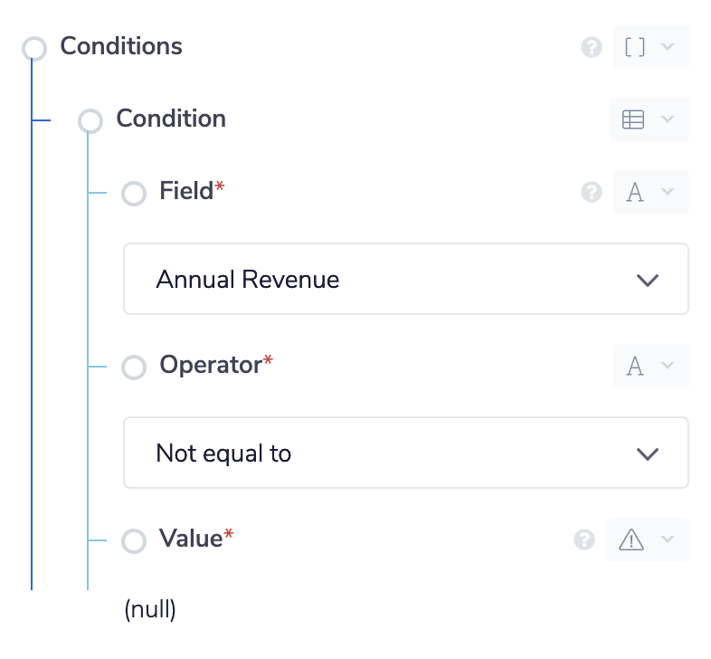The height and width of the screenshot is (659, 711).
Task: Click the help icon beside Conditions
Action: click(x=592, y=47)
